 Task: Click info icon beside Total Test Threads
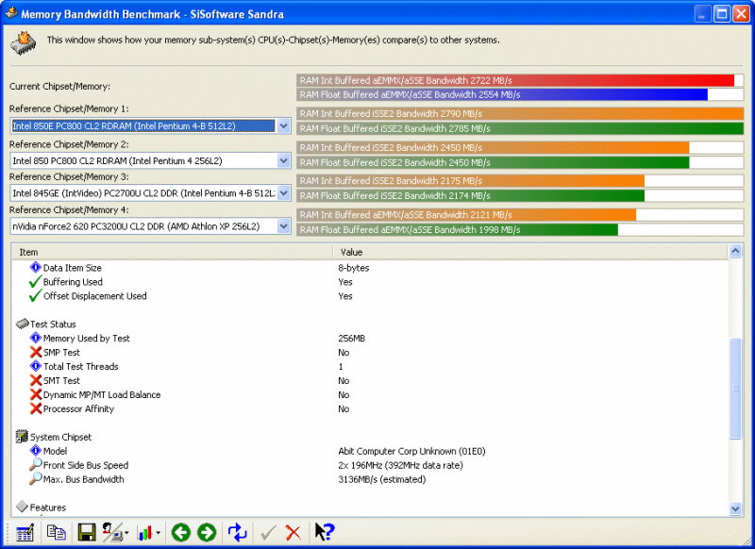(x=36, y=366)
